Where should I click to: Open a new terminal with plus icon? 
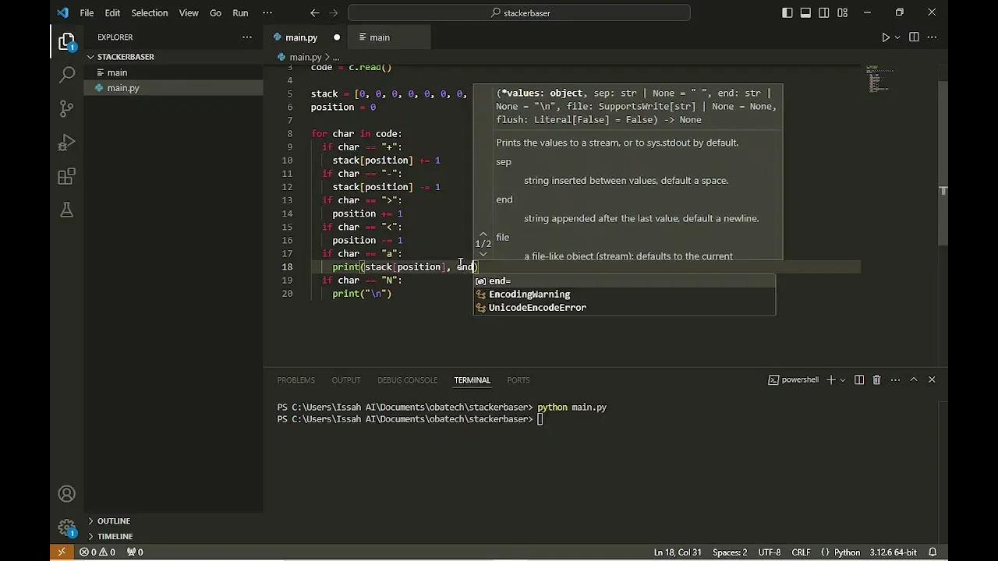pos(833,379)
